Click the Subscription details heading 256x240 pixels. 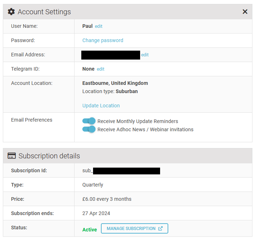(49, 156)
